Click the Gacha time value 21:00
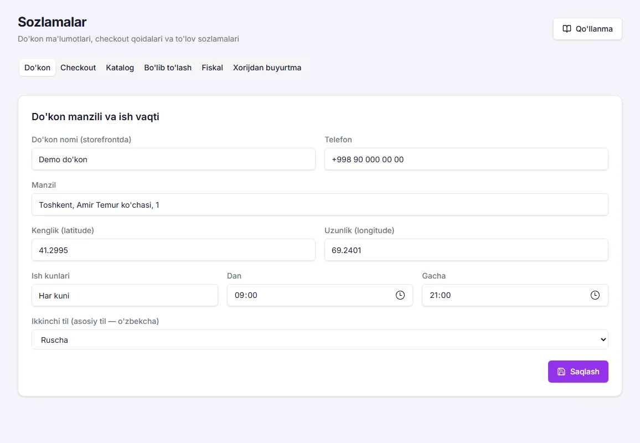Viewport: 640px width, 443px height. pyautogui.click(x=440, y=295)
